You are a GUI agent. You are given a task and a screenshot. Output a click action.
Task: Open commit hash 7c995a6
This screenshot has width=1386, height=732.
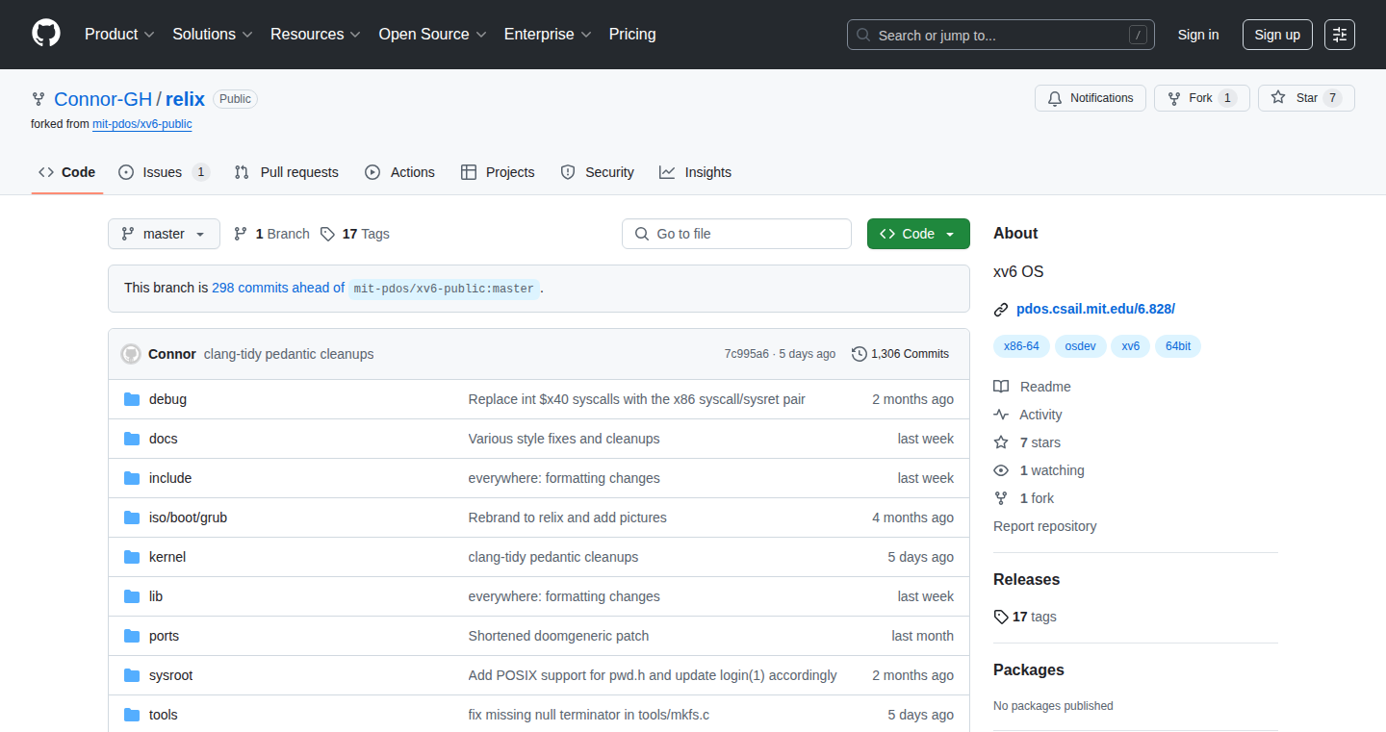(747, 354)
